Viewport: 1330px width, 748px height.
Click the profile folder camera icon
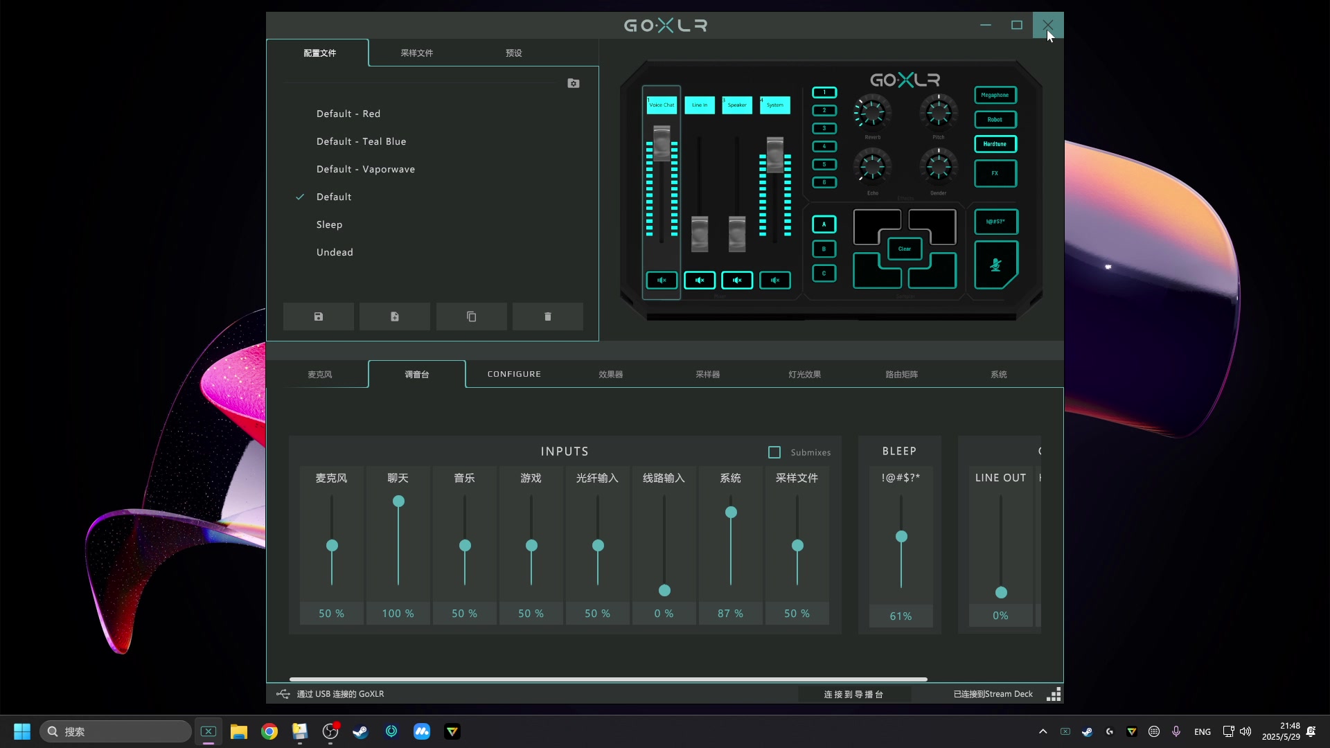click(574, 83)
